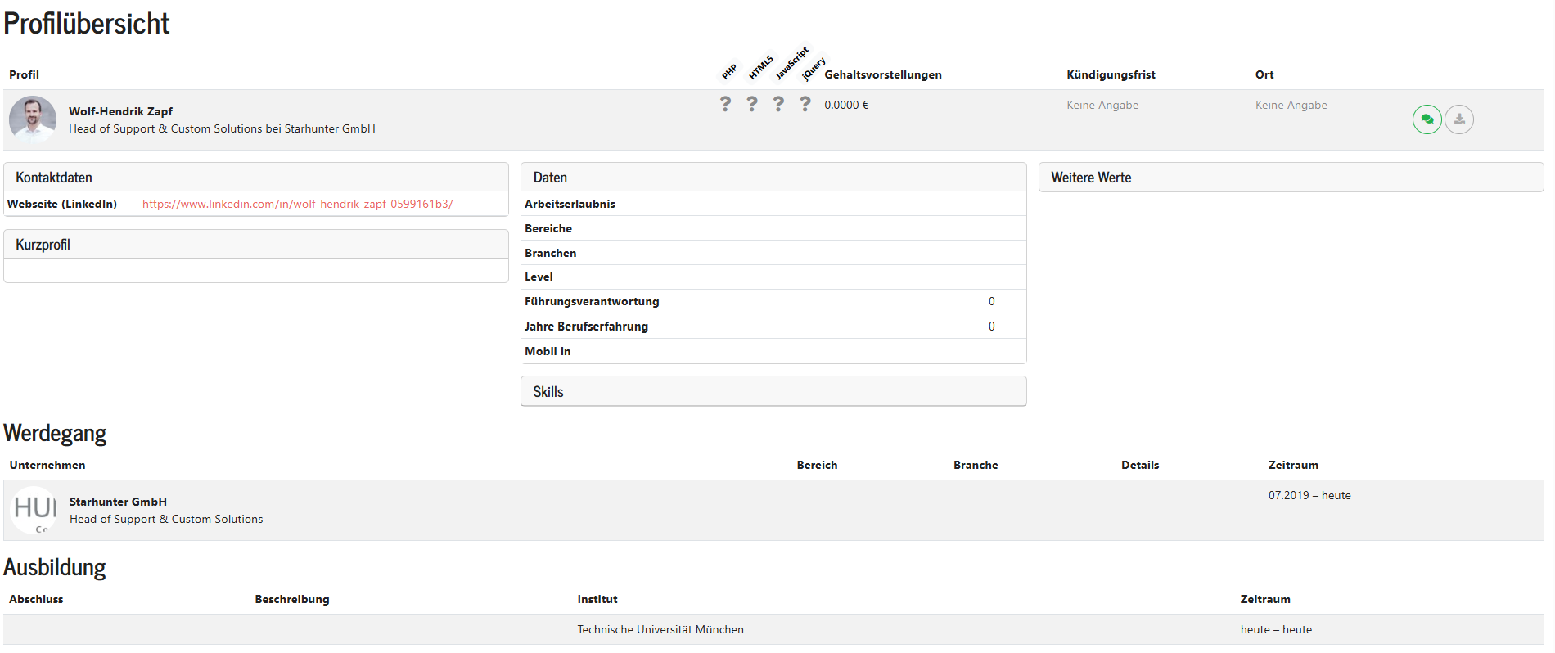Click the Führungsverantwortung value 0
Image resolution: width=1555 pixels, height=653 pixels.
click(x=991, y=301)
